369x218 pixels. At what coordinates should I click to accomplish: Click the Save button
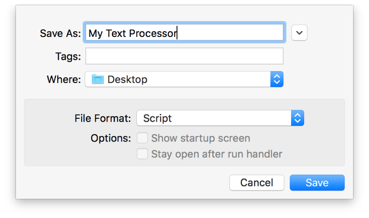click(x=317, y=183)
